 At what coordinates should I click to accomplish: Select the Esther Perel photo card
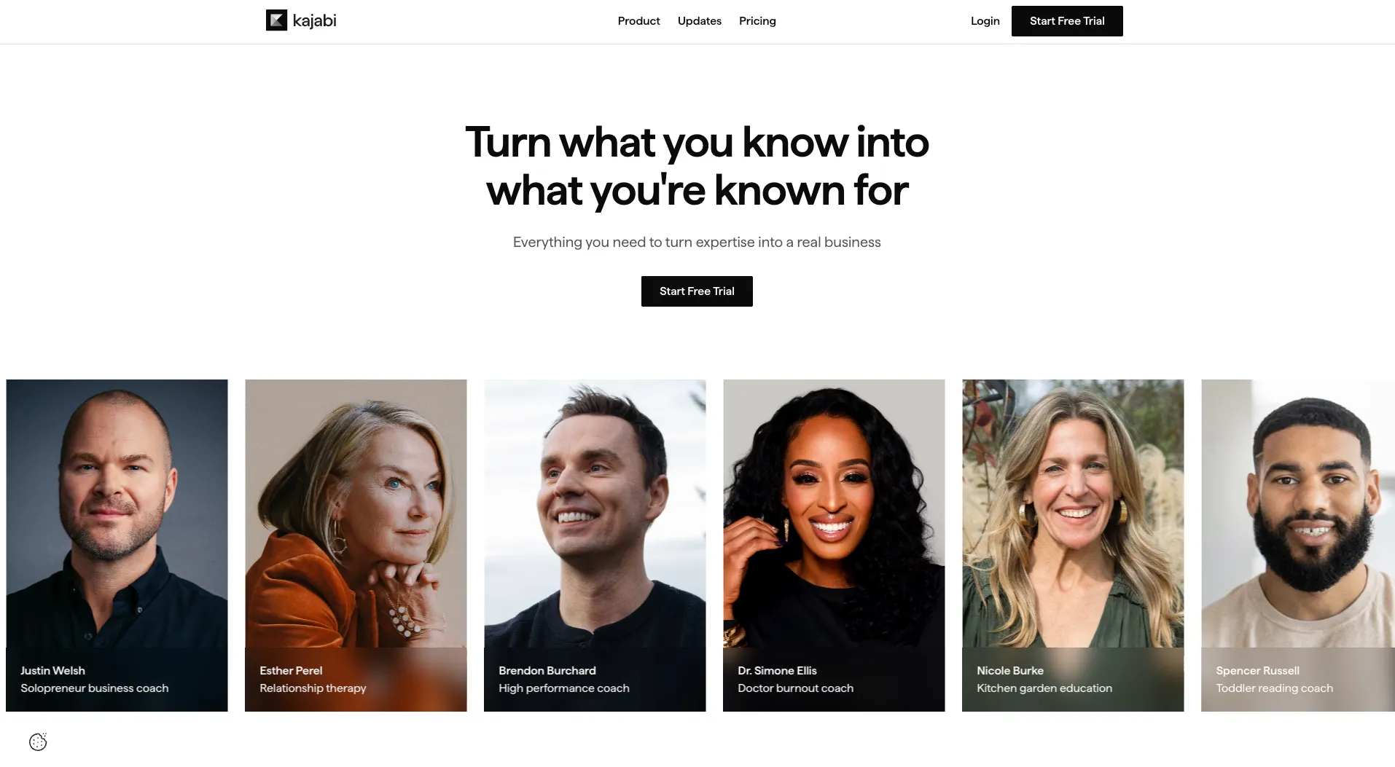[x=356, y=545]
